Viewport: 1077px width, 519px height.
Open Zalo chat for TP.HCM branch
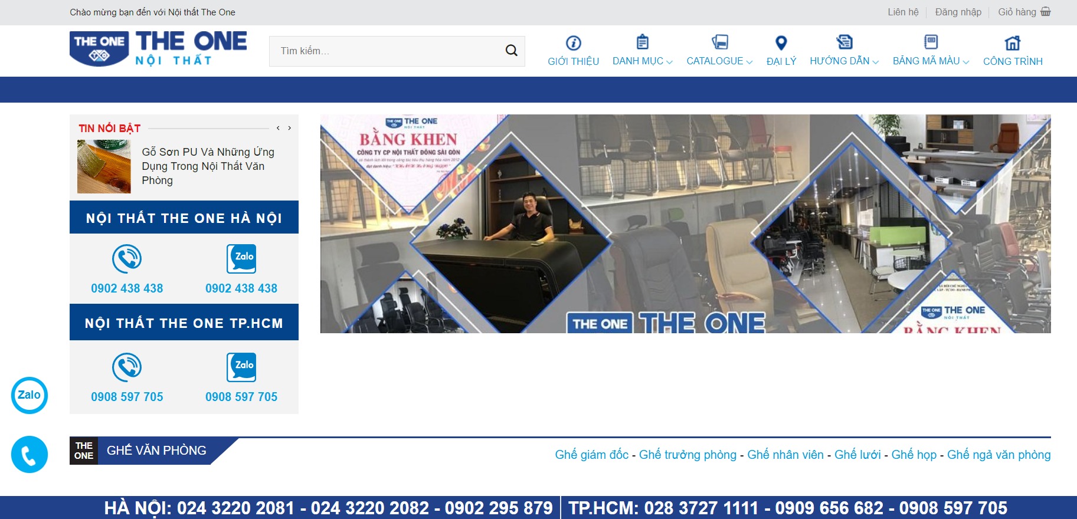[x=241, y=367]
